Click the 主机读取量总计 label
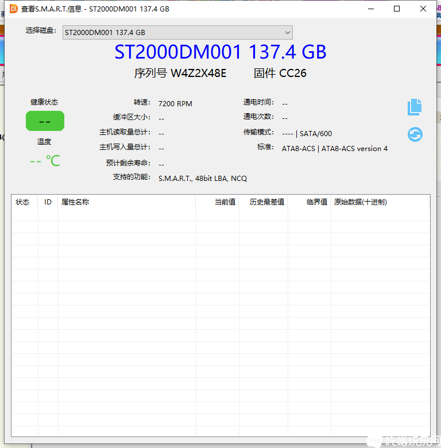This screenshot has width=441, height=448. click(x=125, y=132)
